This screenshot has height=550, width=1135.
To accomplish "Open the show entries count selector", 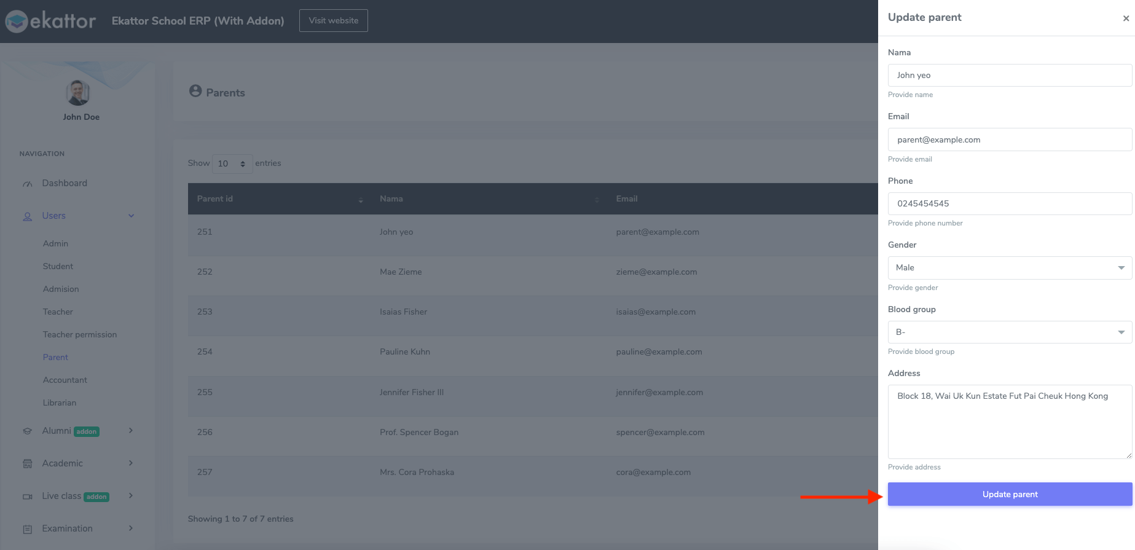I will coord(232,164).
